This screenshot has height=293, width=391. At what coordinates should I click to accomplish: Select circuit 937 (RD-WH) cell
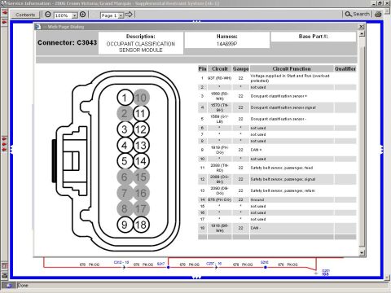(x=219, y=78)
